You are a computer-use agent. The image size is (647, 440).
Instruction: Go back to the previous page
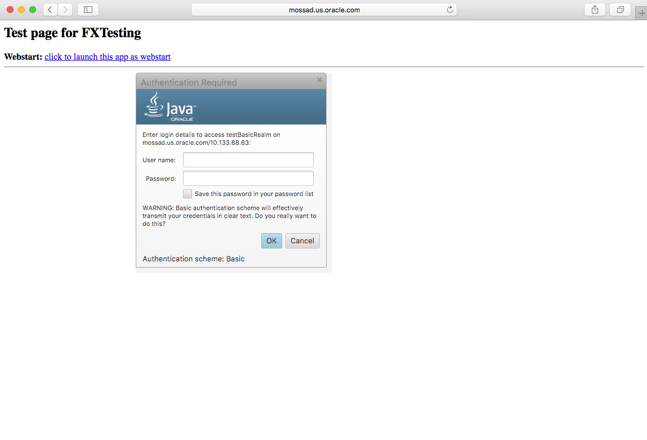[x=50, y=10]
